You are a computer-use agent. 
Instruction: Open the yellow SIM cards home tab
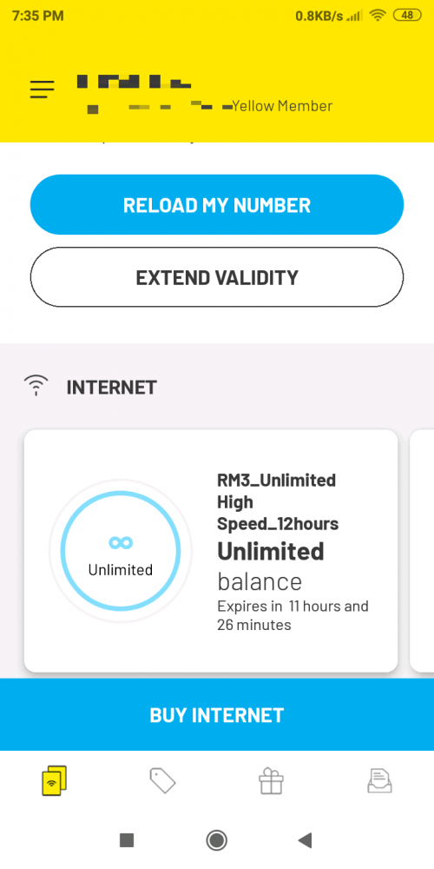(54, 781)
